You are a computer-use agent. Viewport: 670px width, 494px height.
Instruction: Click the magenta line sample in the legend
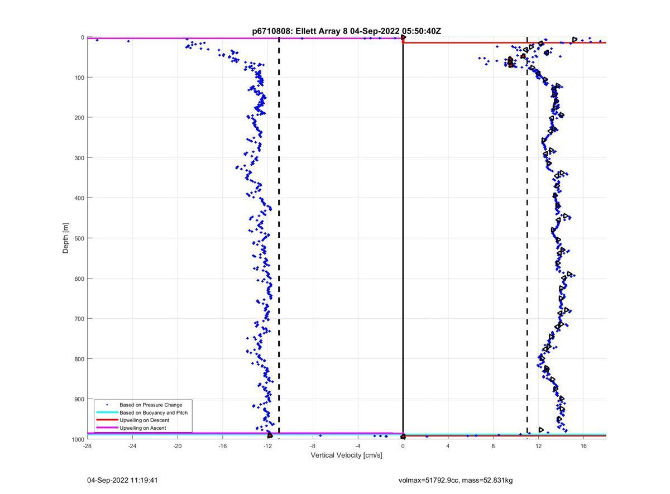click(x=107, y=428)
